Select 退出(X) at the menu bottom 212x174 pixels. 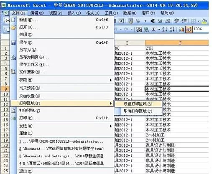pos(62,171)
